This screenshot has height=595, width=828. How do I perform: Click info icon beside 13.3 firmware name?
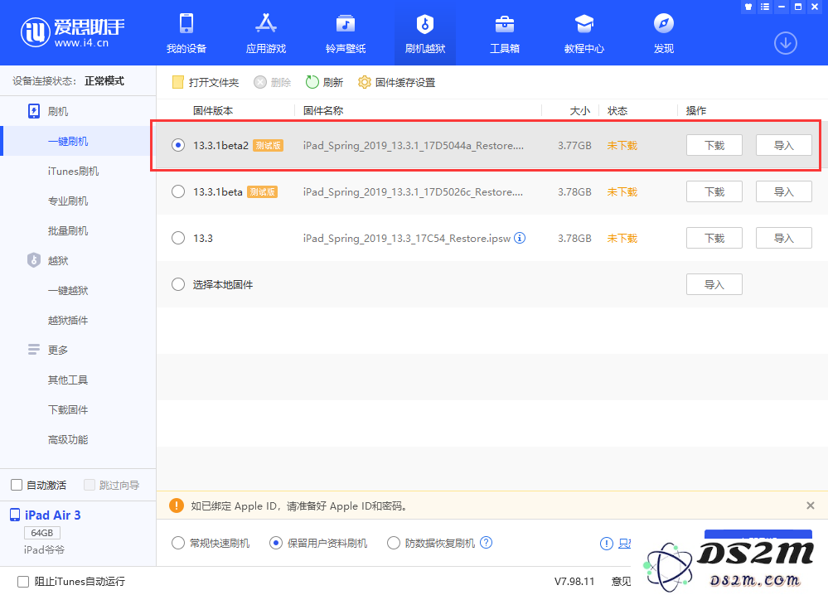coord(520,238)
